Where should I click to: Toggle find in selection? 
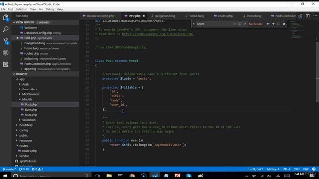point(278,24)
